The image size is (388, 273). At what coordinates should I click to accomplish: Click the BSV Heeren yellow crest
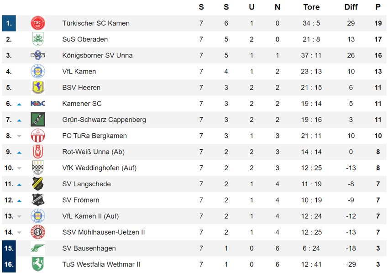click(38, 87)
